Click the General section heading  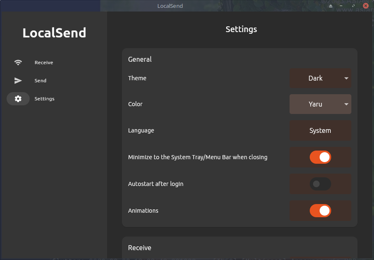[140, 59]
